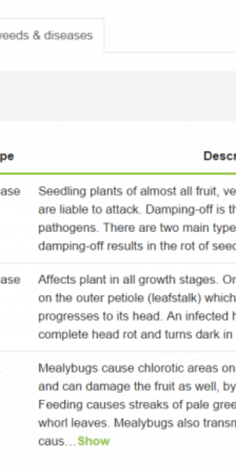This screenshot has width=236, height=473.
Task: Click the 'ase' type cell in Affects plant row
Action: pyautogui.click(x=10, y=280)
